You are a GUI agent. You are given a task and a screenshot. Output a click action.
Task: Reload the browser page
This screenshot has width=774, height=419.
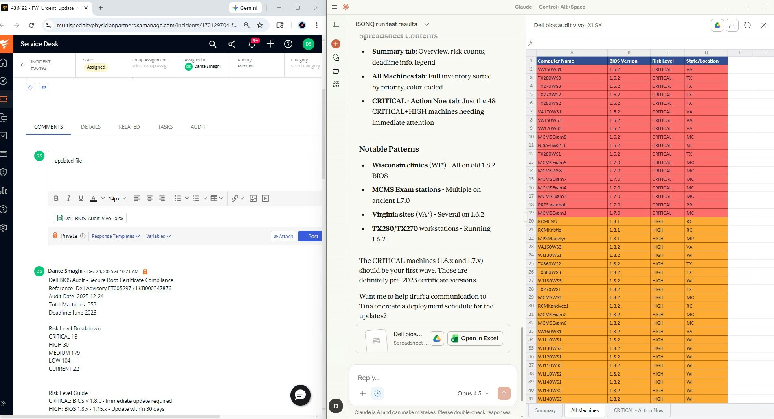(31, 25)
